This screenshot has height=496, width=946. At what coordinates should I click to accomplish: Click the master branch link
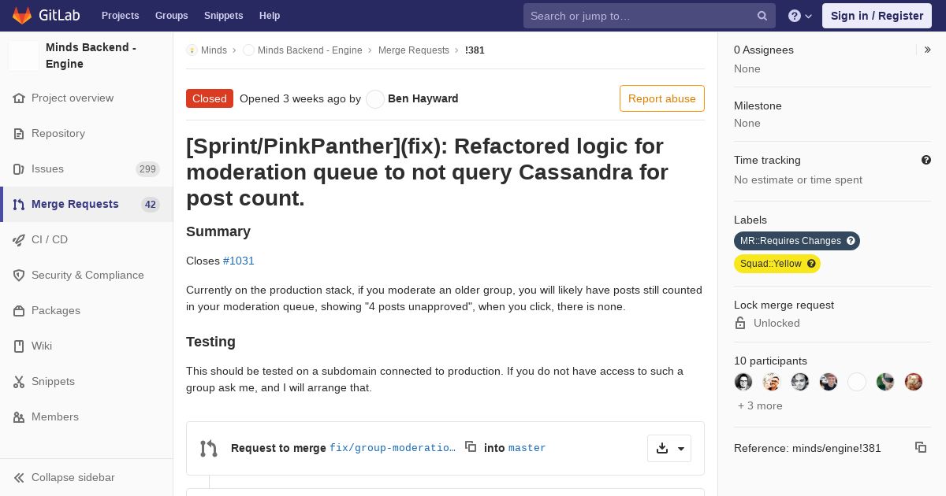point(527,448)
